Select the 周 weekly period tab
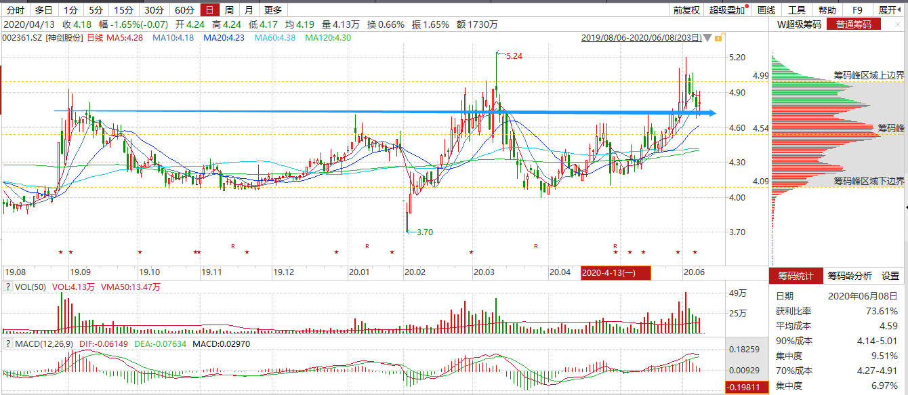This screenshot has width=908, height=395. point(230,10)
